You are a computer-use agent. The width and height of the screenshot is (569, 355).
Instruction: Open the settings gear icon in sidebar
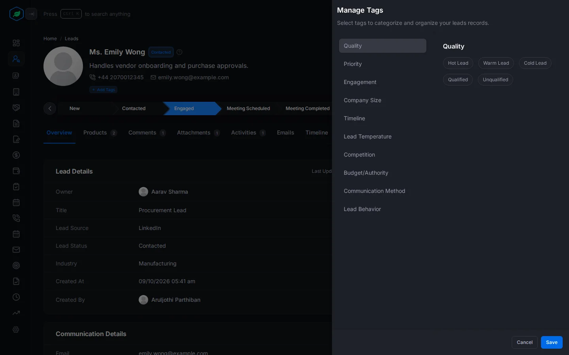click(16, 329)
